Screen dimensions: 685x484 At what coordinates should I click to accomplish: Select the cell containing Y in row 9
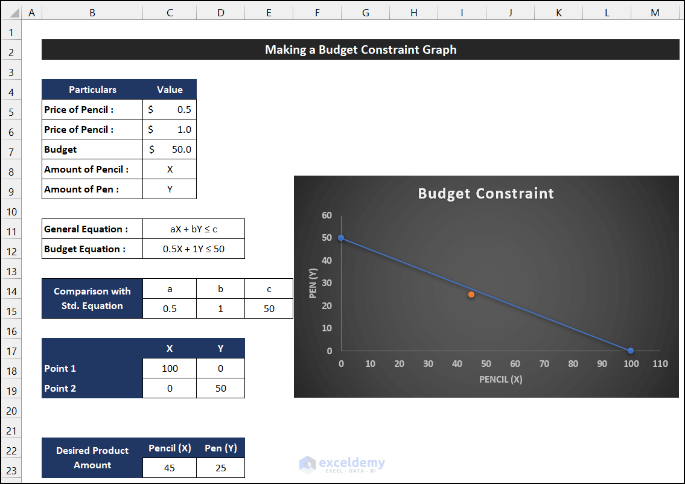click(x=170, y=189)
